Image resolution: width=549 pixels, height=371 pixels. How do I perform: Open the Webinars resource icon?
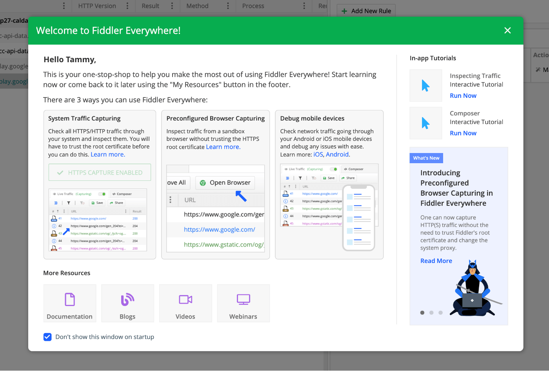(x=243, y=300)
